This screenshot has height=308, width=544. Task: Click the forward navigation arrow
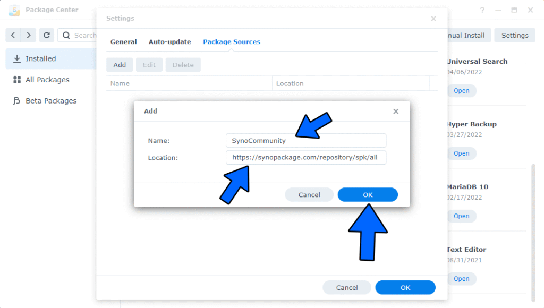click(x=29, y=35)
